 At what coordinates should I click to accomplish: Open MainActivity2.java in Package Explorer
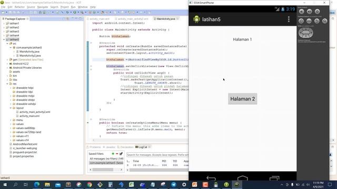pos(30,56)
